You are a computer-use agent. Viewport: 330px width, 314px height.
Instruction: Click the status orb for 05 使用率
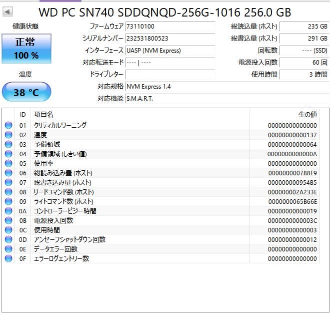tap(8, 163)
